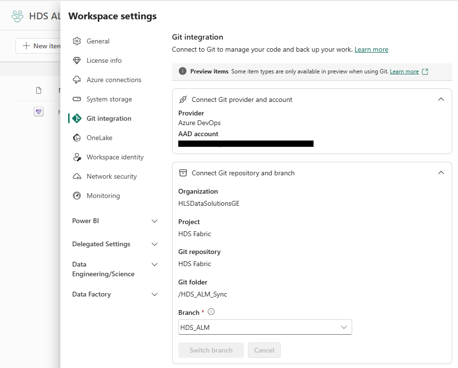Collapse Connect Git provider and account card
Screen dimensions: 458x368
441,99
